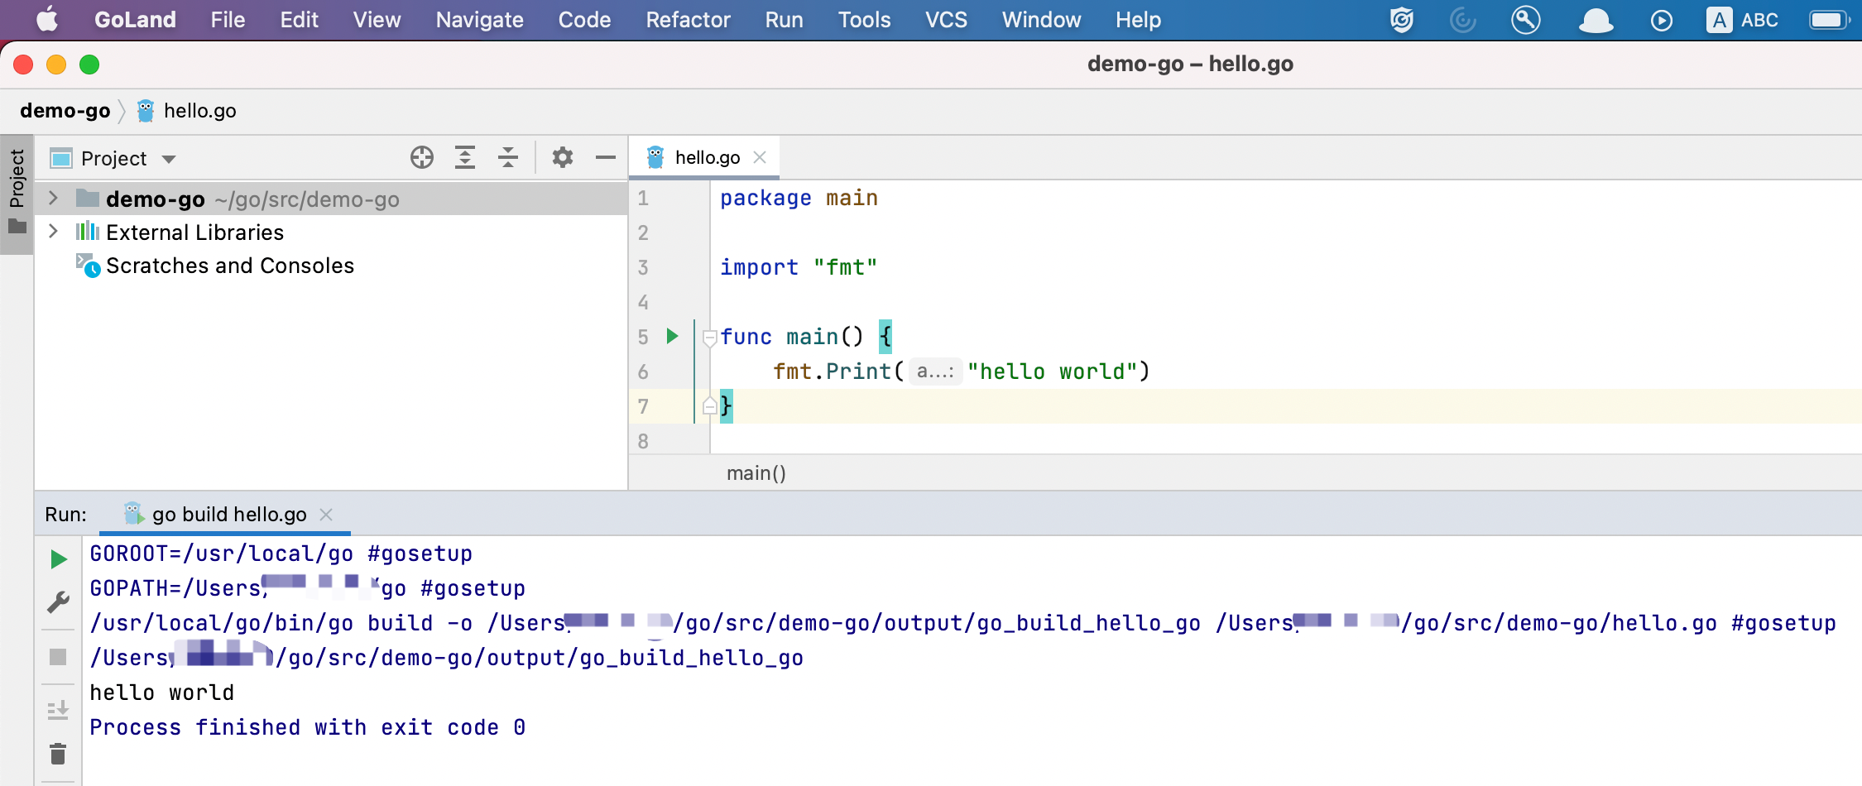Open the Code menu
Screen dimensions: 1862x786
click(x=584, y=20)
